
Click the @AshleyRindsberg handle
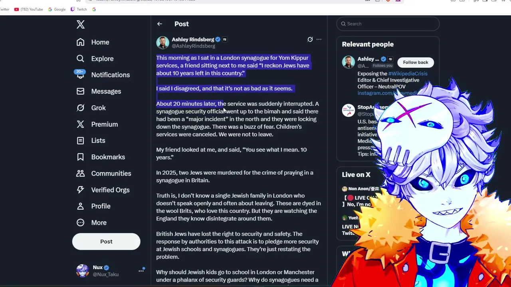[x=193, y=46]
